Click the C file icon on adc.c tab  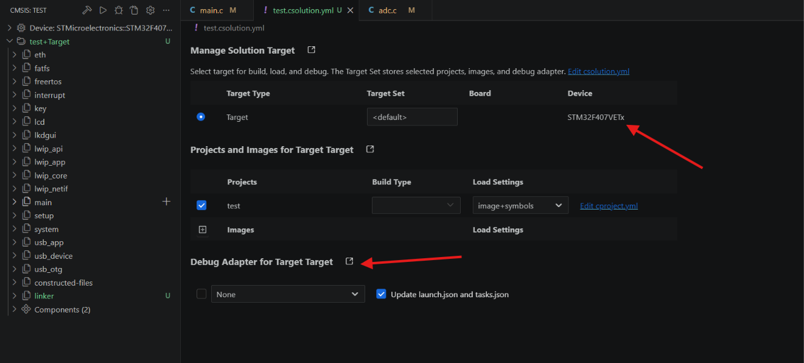pos(372,10)
